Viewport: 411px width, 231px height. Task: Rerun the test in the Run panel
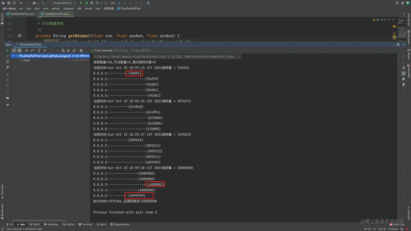click(x=7, y=50)
